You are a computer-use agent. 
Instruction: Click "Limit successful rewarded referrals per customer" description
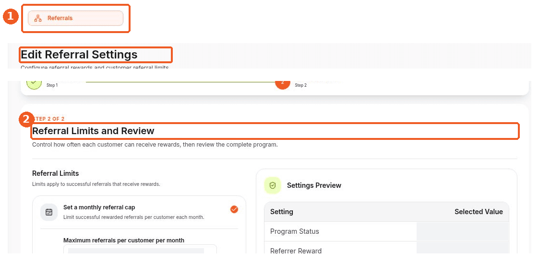[134, 217]
